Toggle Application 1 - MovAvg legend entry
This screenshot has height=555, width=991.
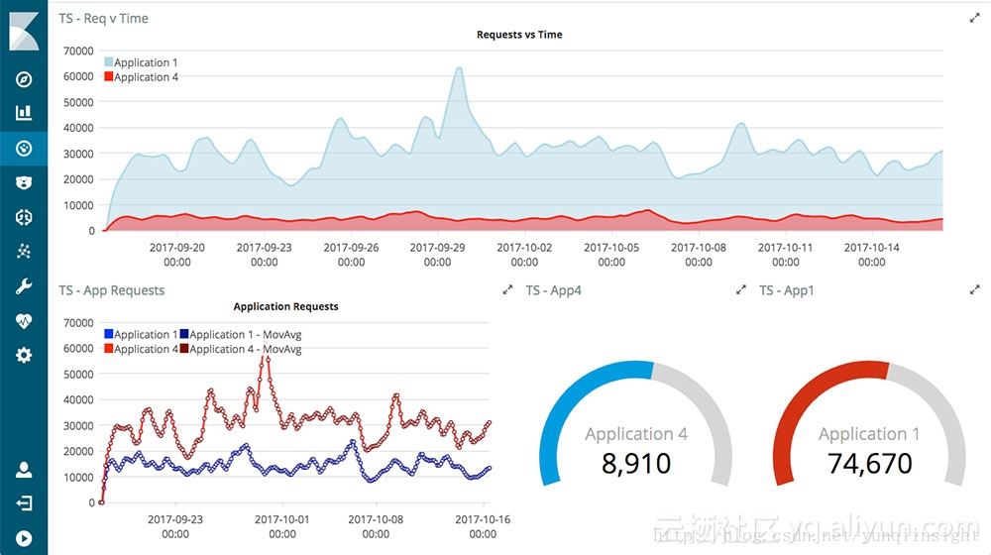point(241,334)
